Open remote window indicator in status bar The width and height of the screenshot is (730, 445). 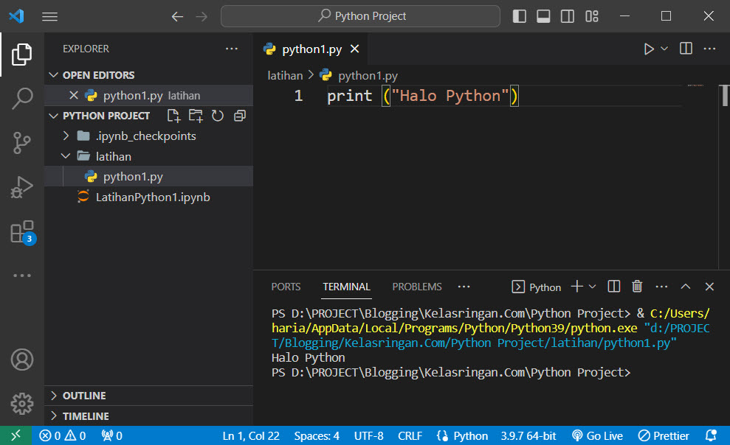[16, 435]
